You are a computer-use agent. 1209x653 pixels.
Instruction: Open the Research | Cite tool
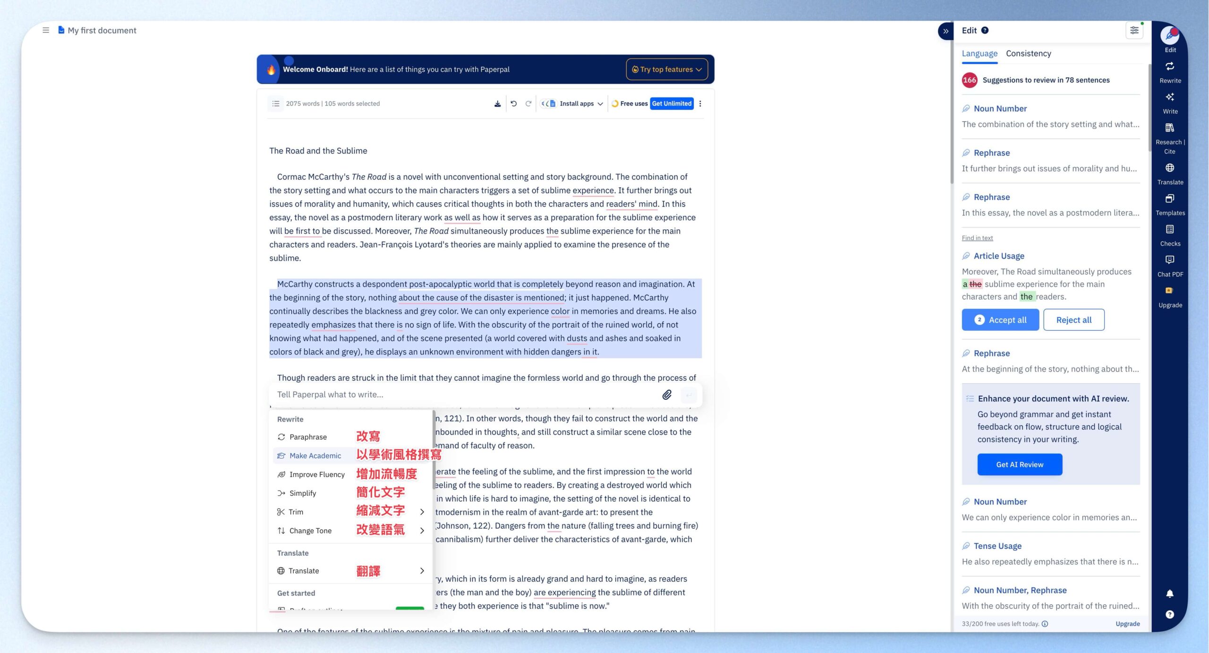pos(1169,138)
